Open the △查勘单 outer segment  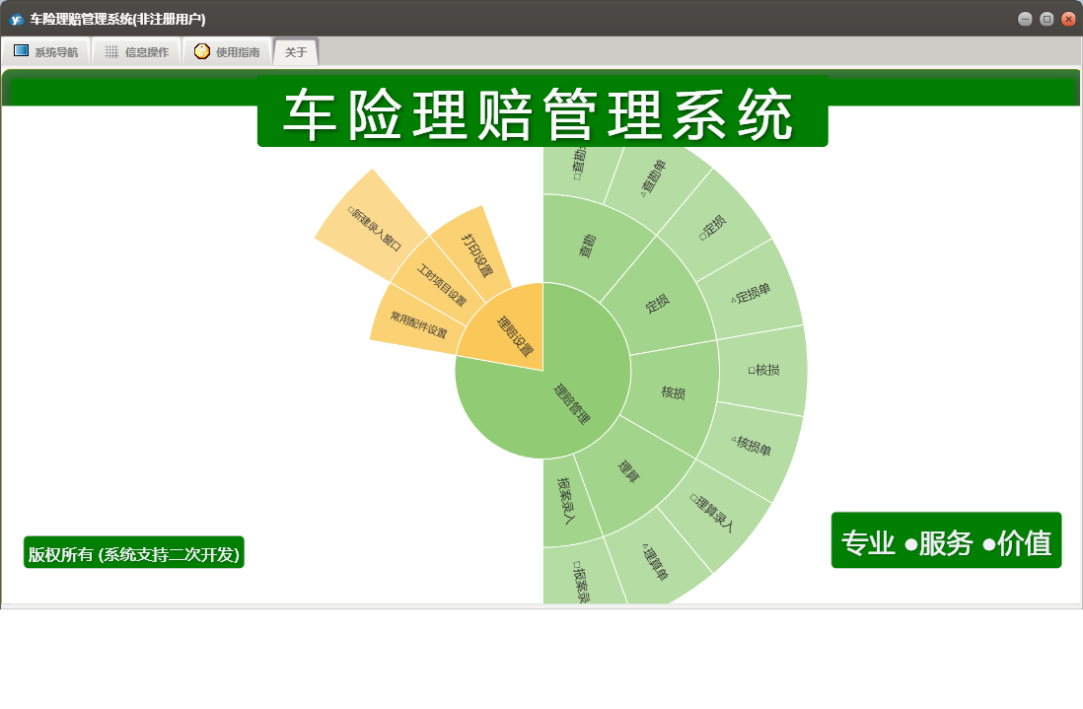point(653,178)
